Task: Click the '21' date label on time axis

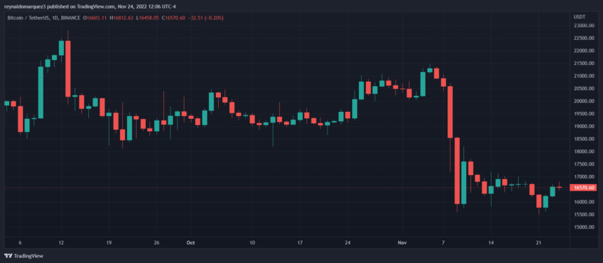Action: click(538, 243)
